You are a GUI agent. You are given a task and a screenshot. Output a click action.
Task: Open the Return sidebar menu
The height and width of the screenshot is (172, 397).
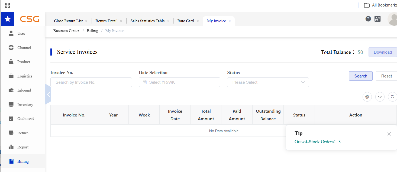pos(23,133)
